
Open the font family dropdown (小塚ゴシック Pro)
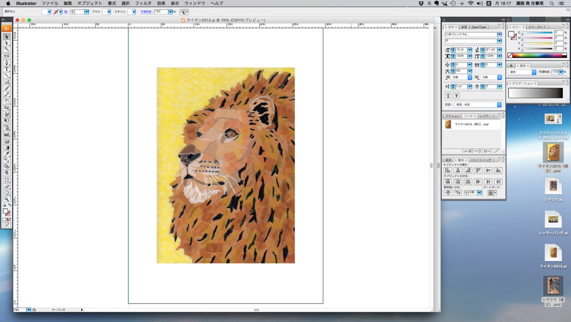tap(499, 34)
